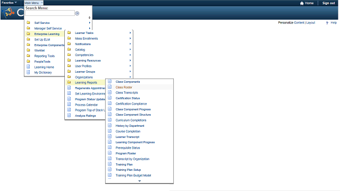Screen dimensions: 340x191
Task: Click the folder icon beside User Profiles
Action: (x=69, y=66)
